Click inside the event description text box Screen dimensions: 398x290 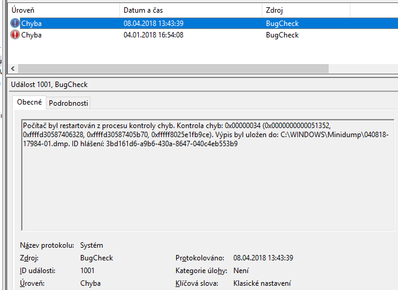point(208,175)
